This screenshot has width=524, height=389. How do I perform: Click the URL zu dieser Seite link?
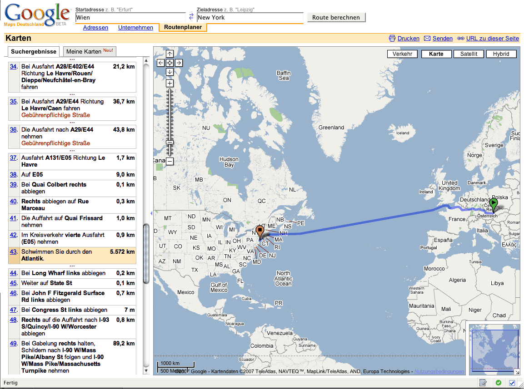pos(493,39)
